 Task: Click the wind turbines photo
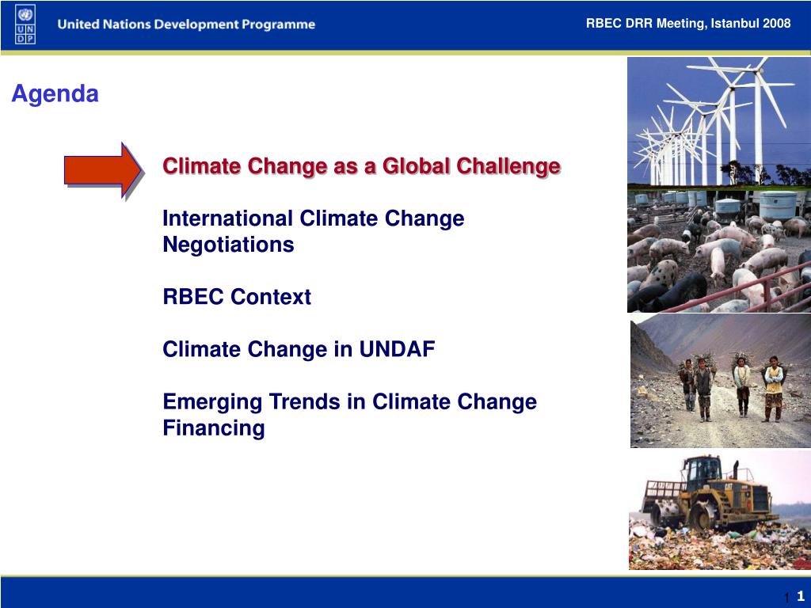click(x=719, y=123)
